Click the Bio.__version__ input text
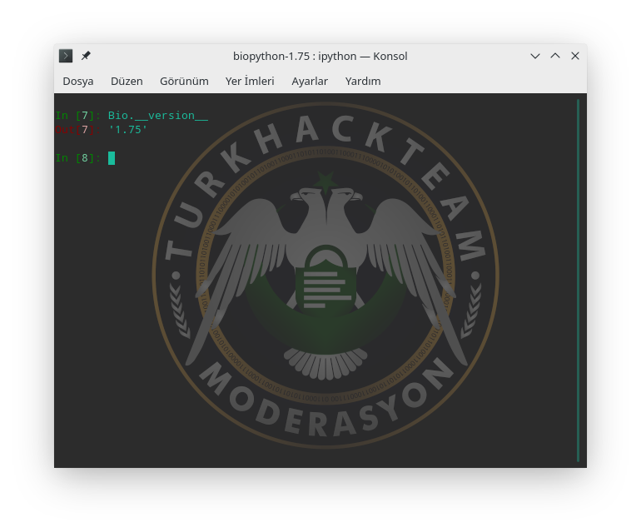 point(158,116)
